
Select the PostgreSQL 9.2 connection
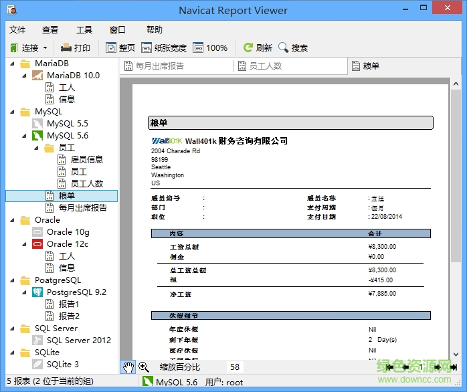point(76,292)
